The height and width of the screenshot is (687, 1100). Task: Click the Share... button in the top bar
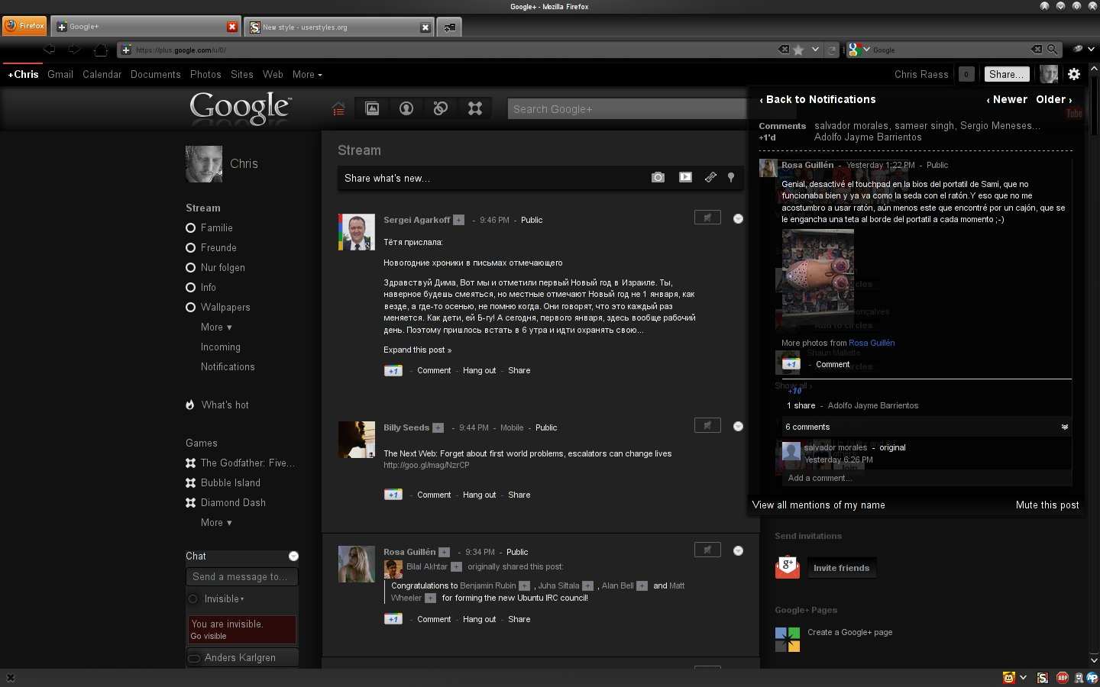coord(1006,74)
